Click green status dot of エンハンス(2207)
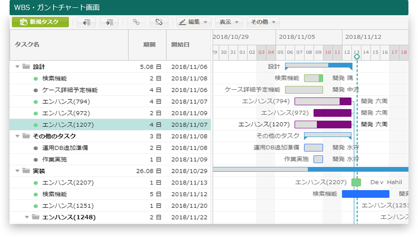418x237 pixels. pos(35,183)
